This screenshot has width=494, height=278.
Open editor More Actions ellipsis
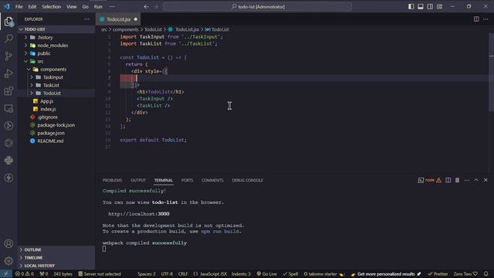click(x=486, y=19)
